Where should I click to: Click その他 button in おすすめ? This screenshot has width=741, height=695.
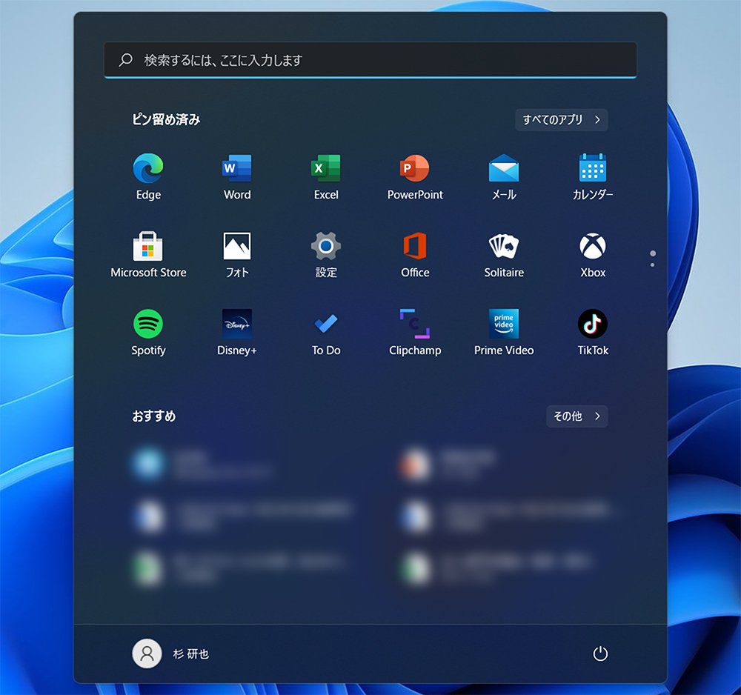[x=576, y=416]
